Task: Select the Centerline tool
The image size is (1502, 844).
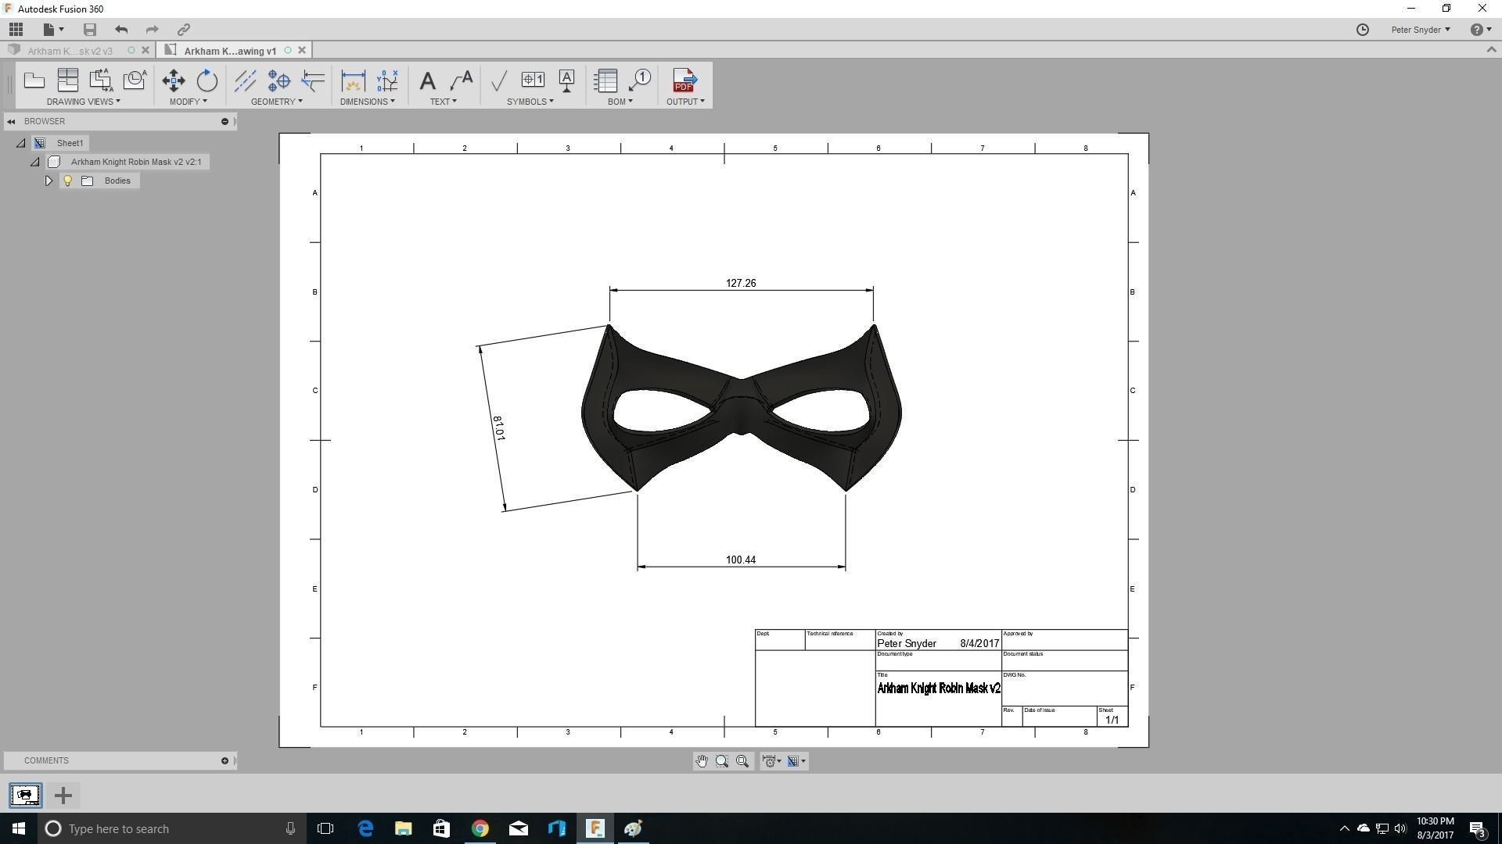Action: [246, 80]
